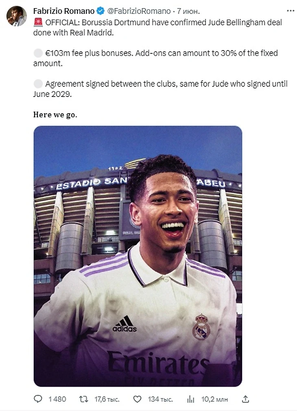This screenshot has width=297, height=411.
Task: Click the share upload icon
Action: click(245, 399)
